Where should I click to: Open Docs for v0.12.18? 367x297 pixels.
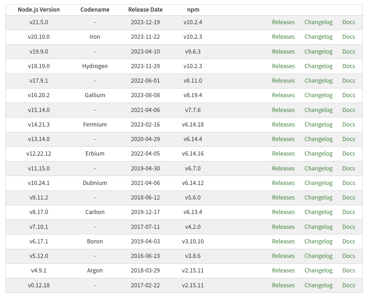click(x=349, y=285)
